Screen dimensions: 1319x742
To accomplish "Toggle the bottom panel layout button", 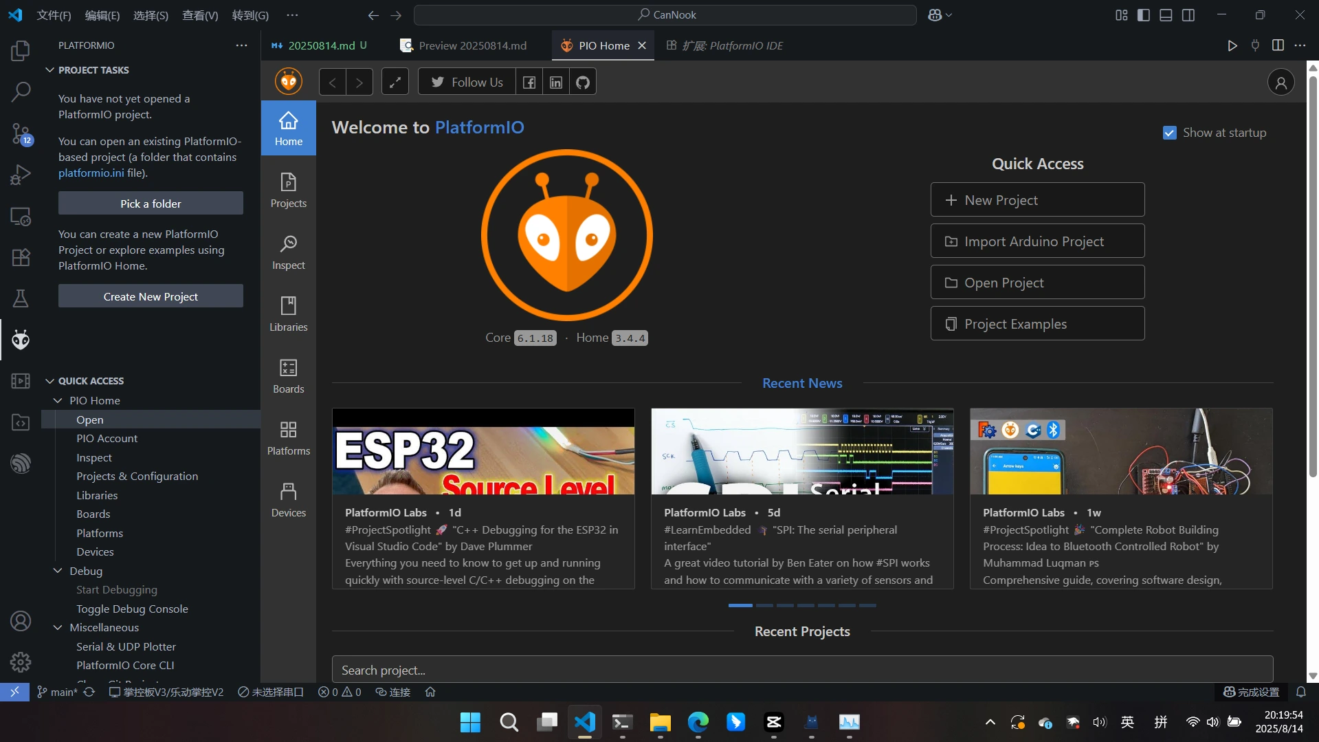I will coord(1166,15).
